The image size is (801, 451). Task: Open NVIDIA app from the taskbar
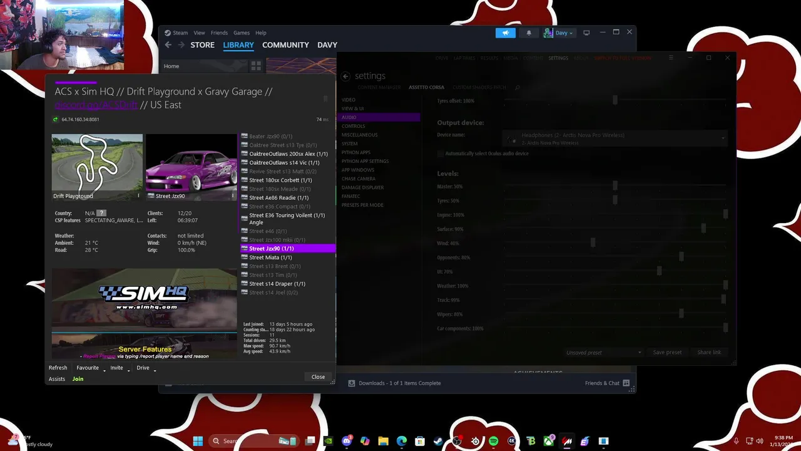[x=329, y=441]
